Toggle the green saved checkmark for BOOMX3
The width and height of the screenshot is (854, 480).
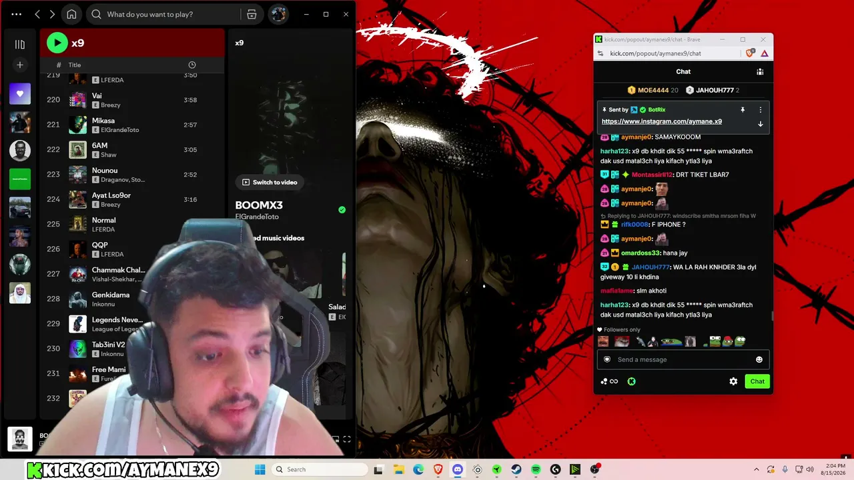coord(342,209)
